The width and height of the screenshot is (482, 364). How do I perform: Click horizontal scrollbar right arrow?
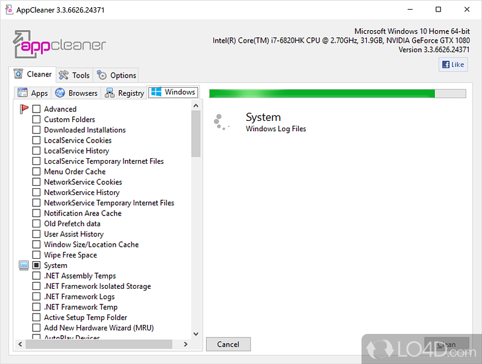tap(186, 344)
